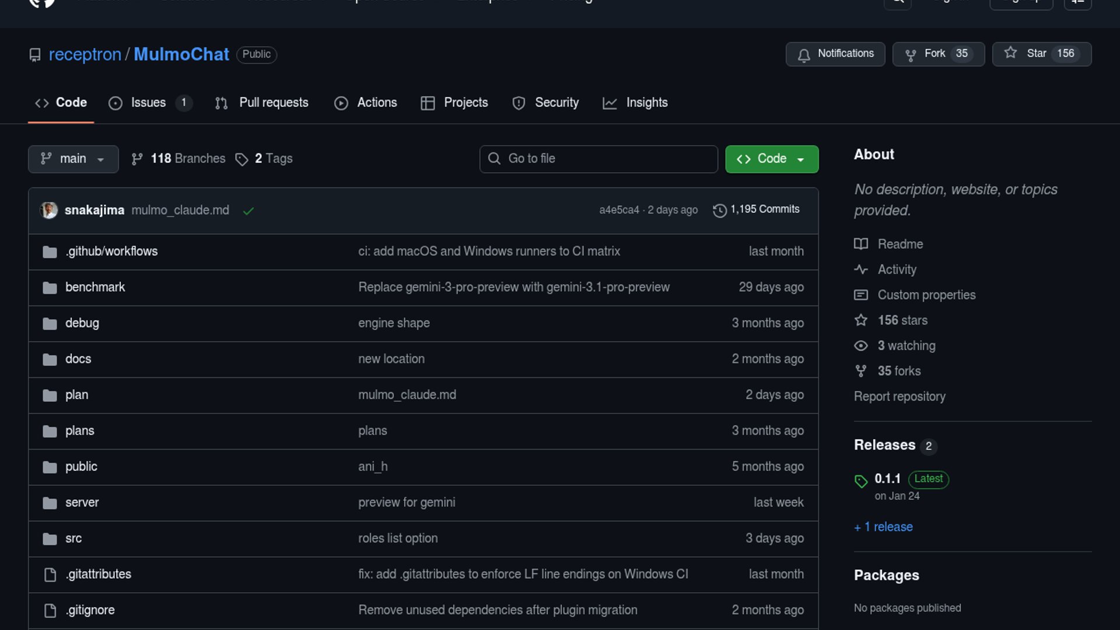Click the Fork icon button
The width and height of the screenshot is (1120, 630).
(x=910, y=55)
